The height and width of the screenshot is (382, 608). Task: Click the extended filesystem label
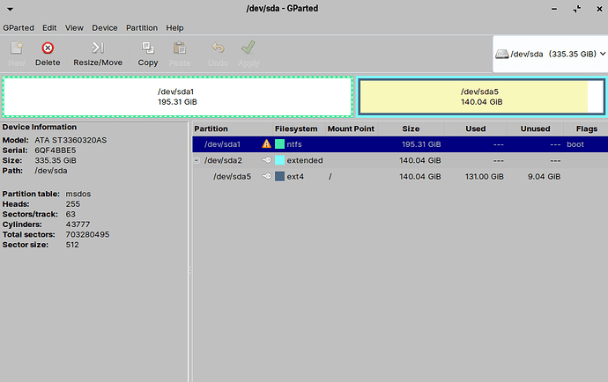tap(305, 160)
